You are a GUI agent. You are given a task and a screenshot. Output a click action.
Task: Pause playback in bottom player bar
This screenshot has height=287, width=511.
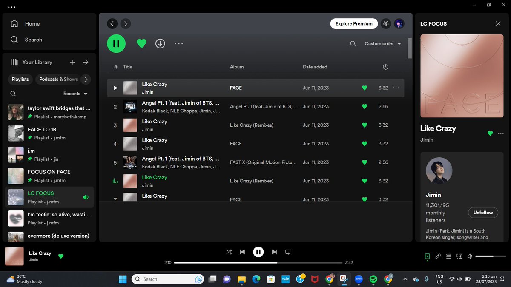(x=258, y=252)
